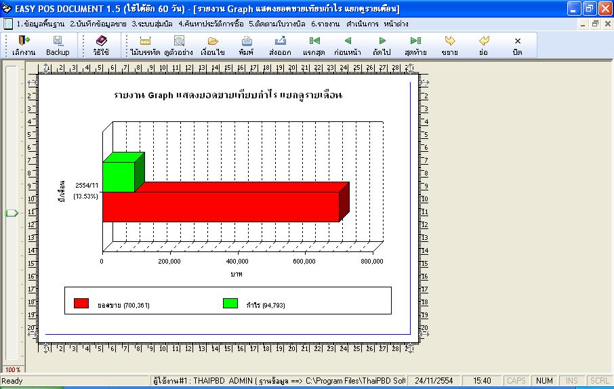Click the left margin arrow handle at ruler top

pyautogui.click(x=32, y=83)
